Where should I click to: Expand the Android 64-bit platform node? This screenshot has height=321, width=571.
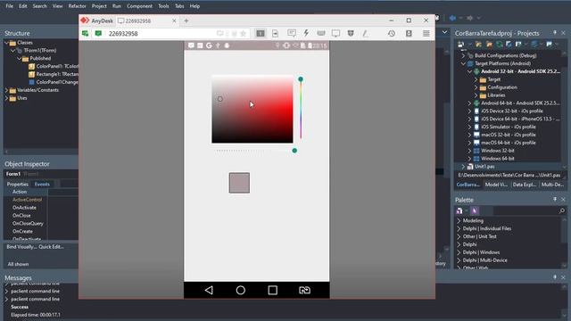[470, 103]
